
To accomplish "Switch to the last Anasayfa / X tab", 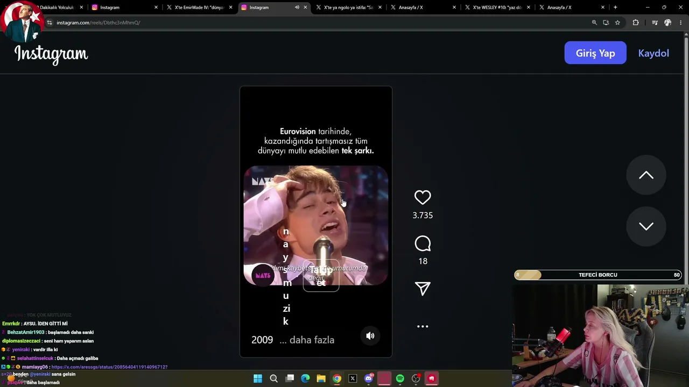I will click(572, 8).
